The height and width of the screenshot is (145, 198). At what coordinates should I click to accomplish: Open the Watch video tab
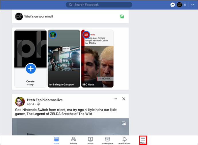pyautogui.click(x=90, y=140)
